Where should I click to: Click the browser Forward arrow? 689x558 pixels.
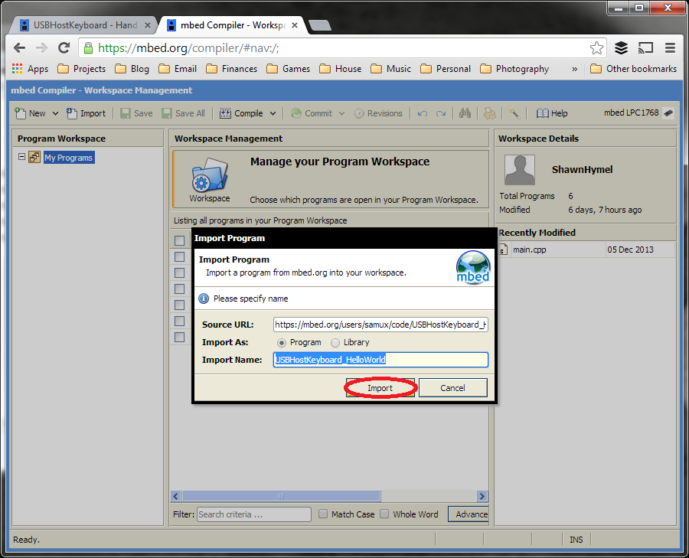(x=41, y=48)
